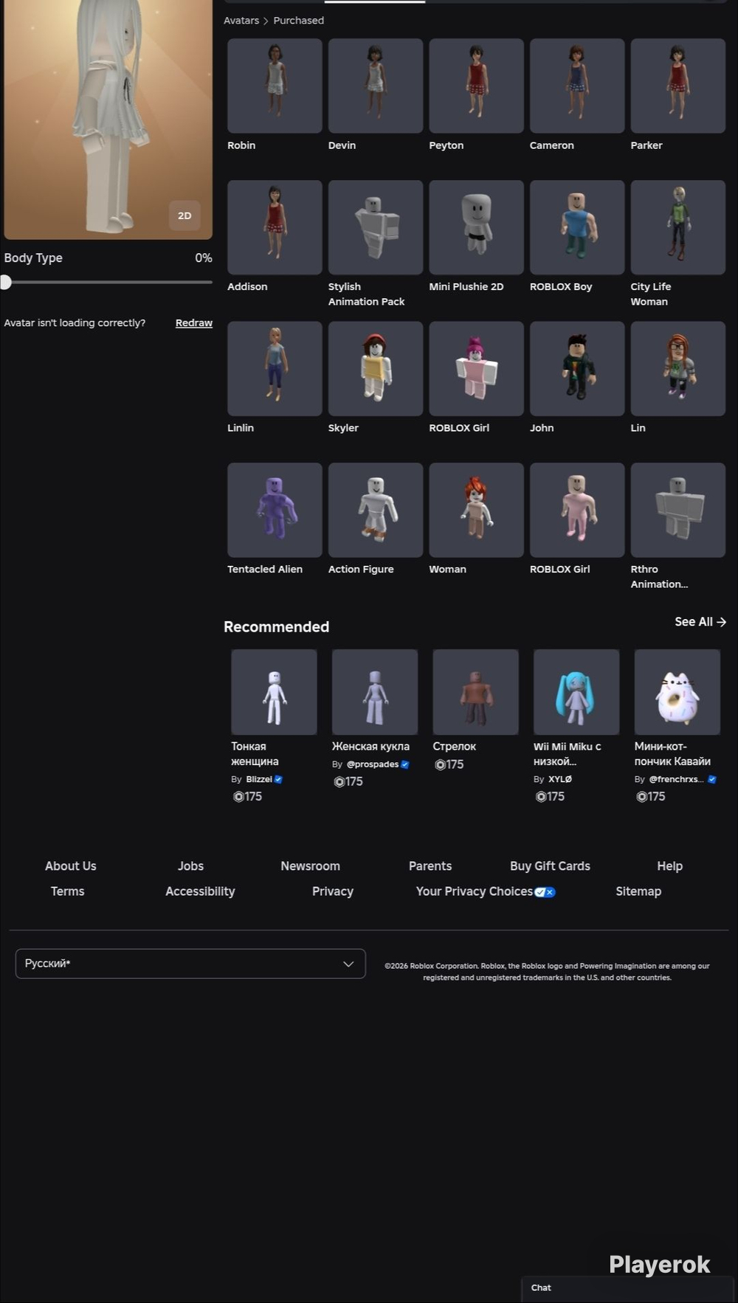Open the Avatars breadcrumb link
The image size is (738, 1303).
[x=241, y=20]
